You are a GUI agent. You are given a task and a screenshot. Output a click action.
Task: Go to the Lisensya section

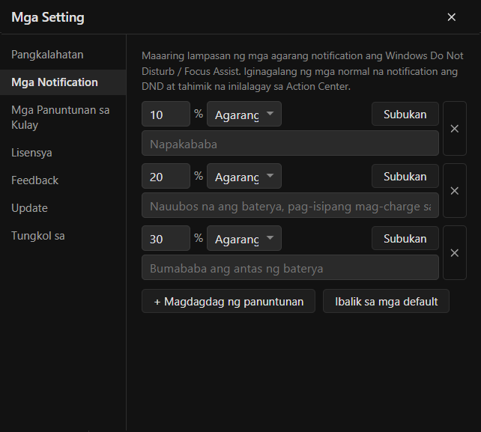click(63, 153)
